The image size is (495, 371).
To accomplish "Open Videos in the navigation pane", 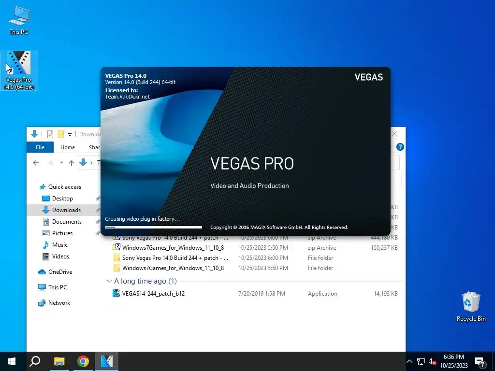I will click(x=56, y=257).
